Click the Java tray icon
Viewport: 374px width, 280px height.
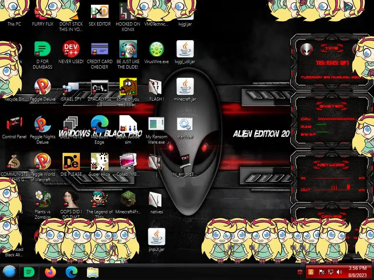coord(311,272)
